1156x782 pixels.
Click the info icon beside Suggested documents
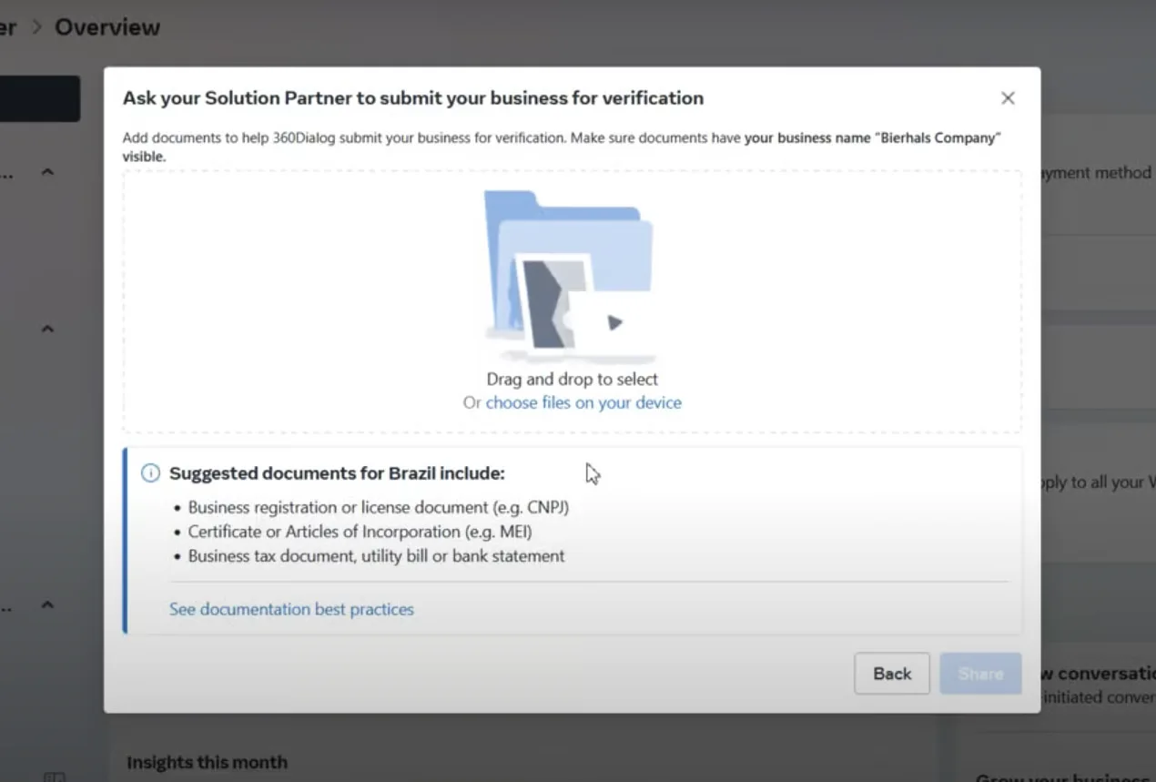150,473
